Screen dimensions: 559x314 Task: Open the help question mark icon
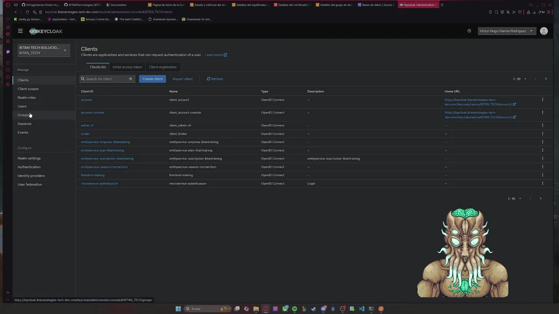[x=469, y=31]
